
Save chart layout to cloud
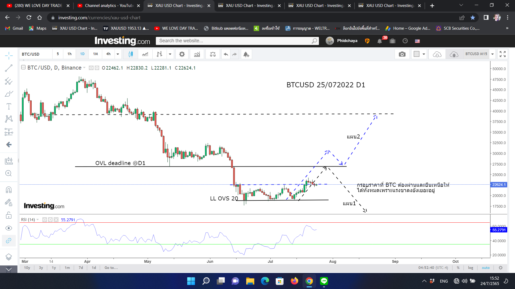coord(454,54)
